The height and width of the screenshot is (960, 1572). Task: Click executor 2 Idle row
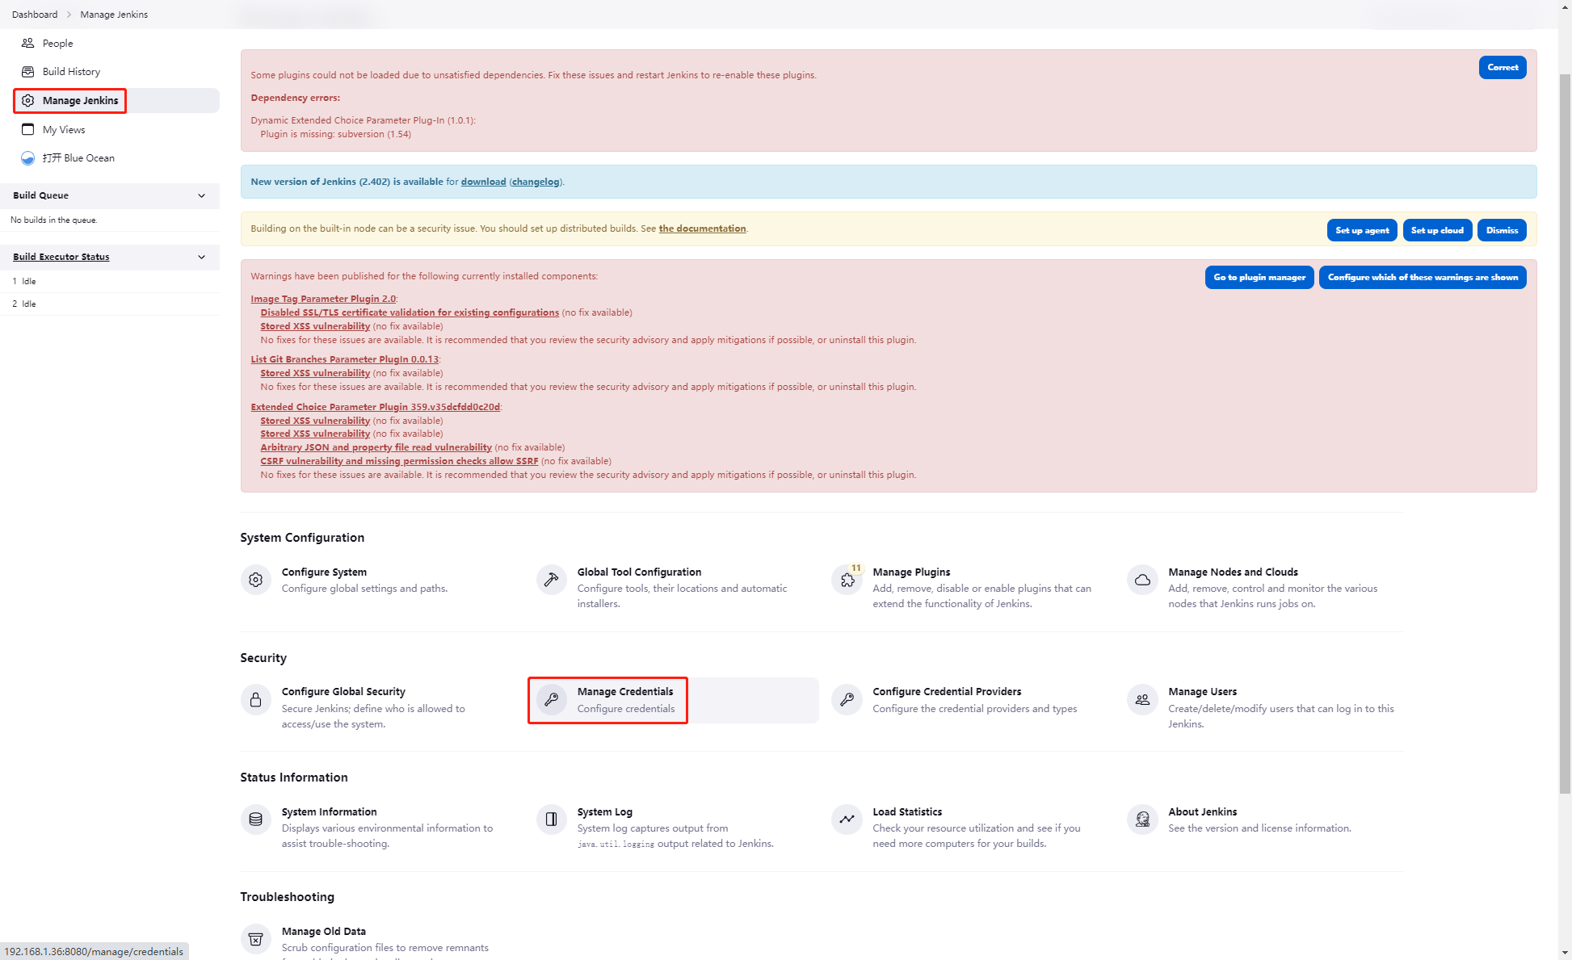point(110,304)
